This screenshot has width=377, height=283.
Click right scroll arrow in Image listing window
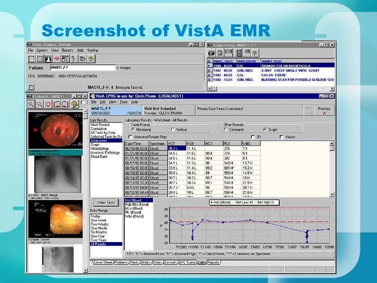point(332,89)
